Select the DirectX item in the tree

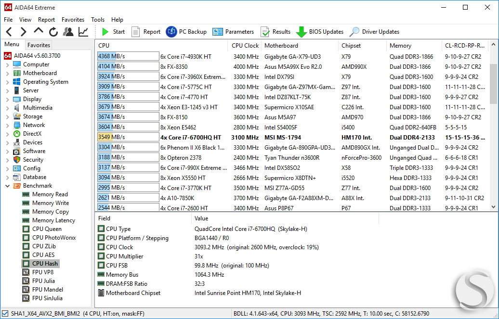(x=27, y=134)
